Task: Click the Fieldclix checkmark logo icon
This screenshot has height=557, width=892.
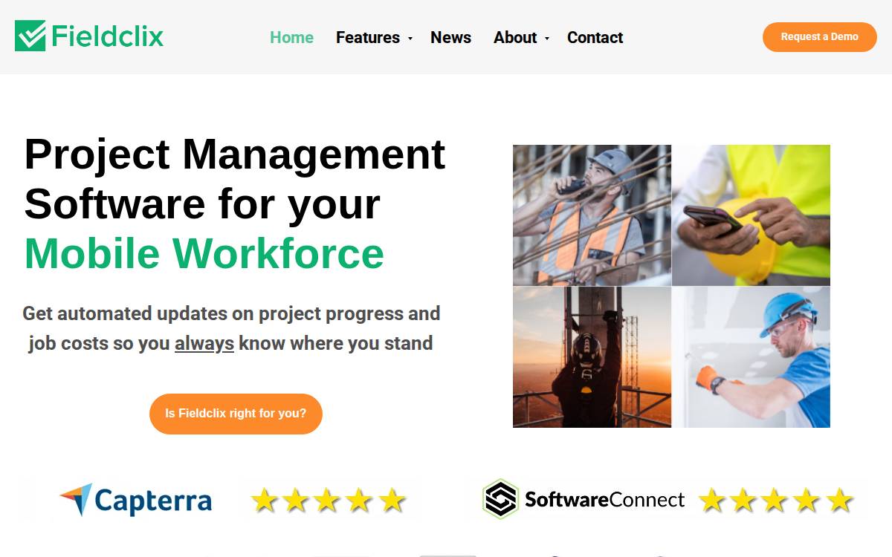Action: [30, 36]
